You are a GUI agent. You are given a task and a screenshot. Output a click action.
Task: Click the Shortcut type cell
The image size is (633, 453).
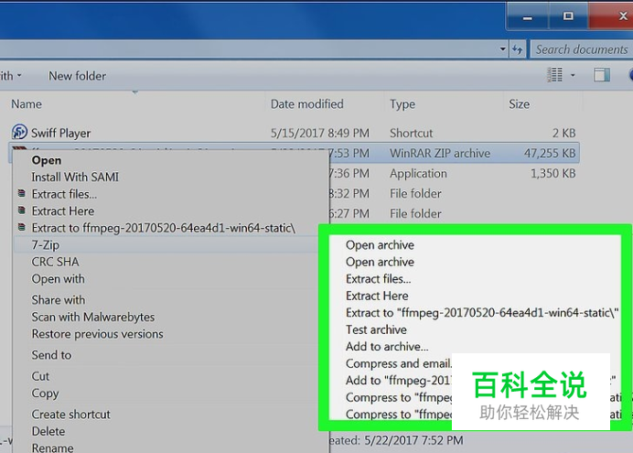click(x=411, y=134)
